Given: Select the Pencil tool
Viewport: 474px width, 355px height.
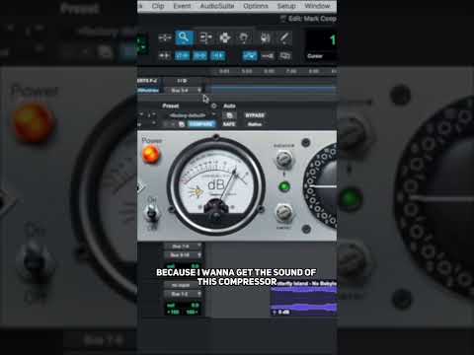Looking at the screenshot, I should 284,37.
